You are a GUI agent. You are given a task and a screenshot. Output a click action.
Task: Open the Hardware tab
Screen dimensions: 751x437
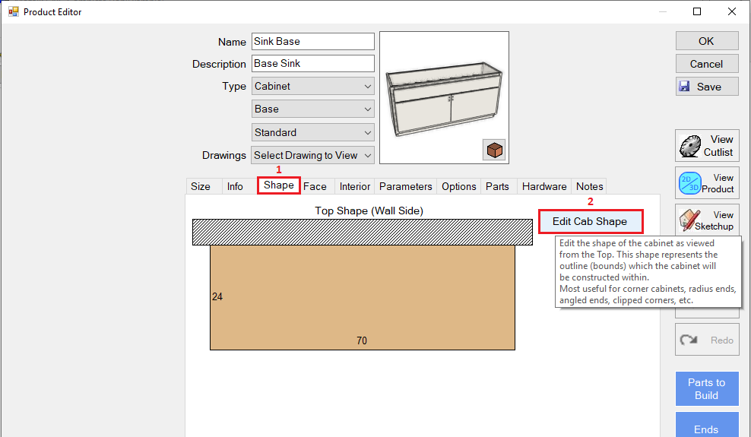click(544, 186)
